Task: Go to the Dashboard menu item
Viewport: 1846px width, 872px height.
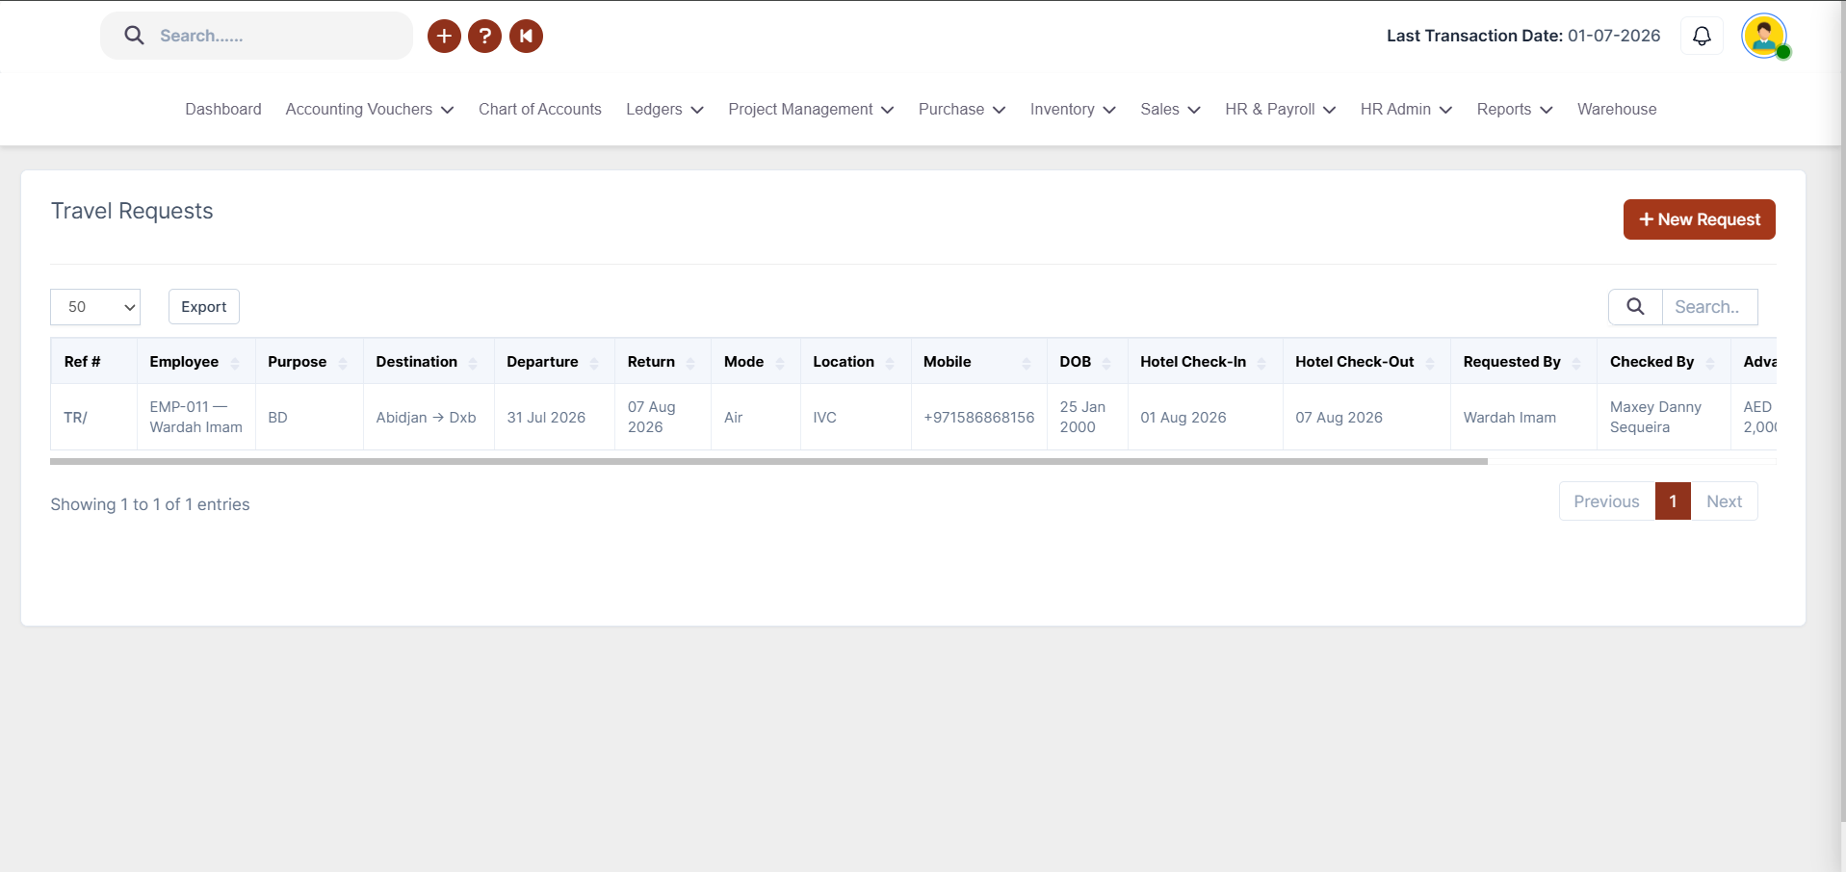Action: (x=223, y=110)
